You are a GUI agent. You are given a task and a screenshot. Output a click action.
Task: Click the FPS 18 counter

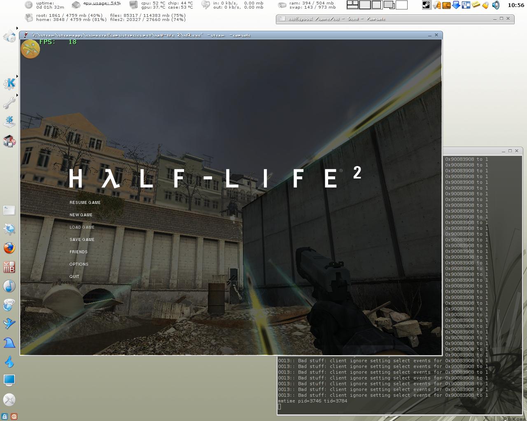(58, 42)
